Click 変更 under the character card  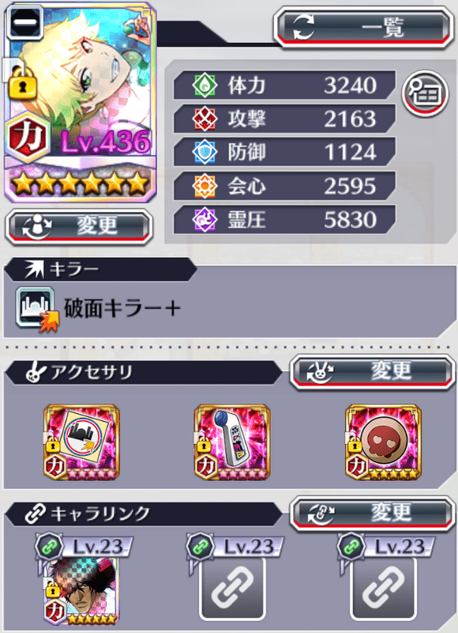pyautogui.click(x=79, y=226)
